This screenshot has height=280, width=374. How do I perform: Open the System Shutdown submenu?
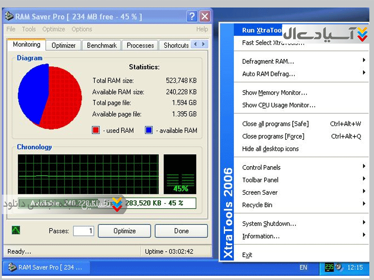tap(269, 224)
